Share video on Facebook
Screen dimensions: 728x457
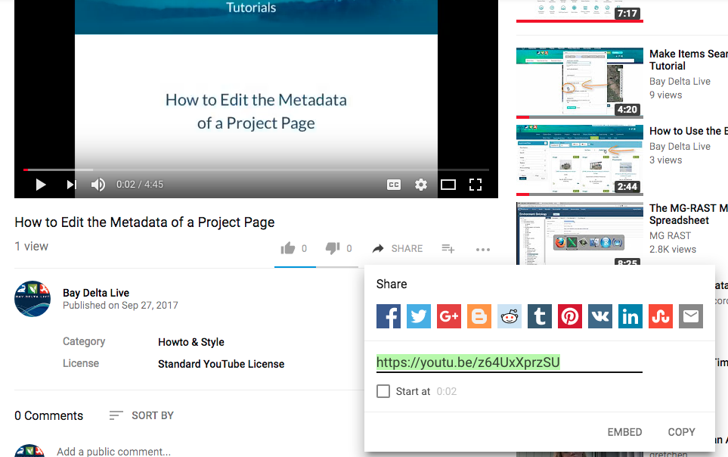[389, 316]
